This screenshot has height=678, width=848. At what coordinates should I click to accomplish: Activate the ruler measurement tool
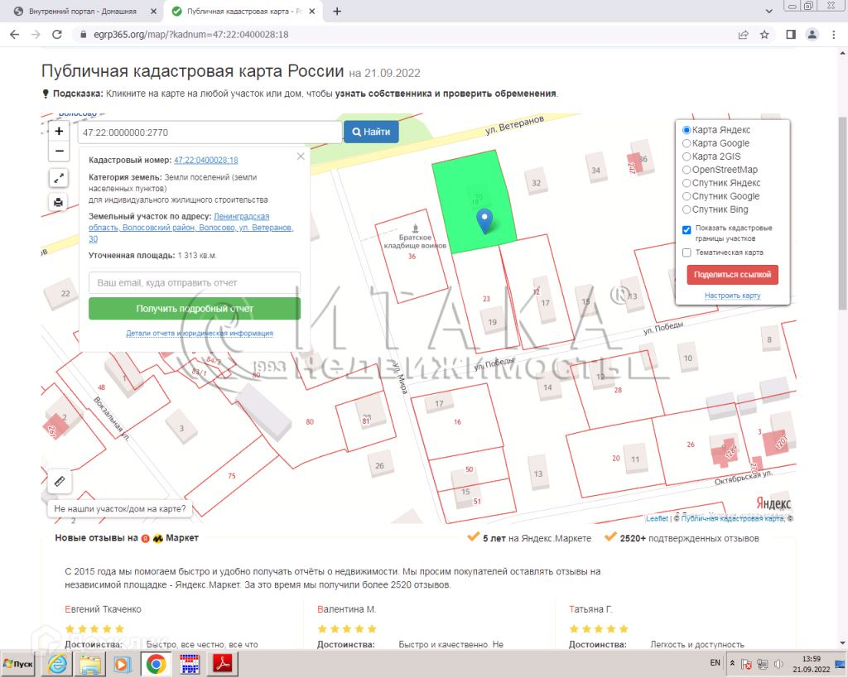click(x=60, y=481)
